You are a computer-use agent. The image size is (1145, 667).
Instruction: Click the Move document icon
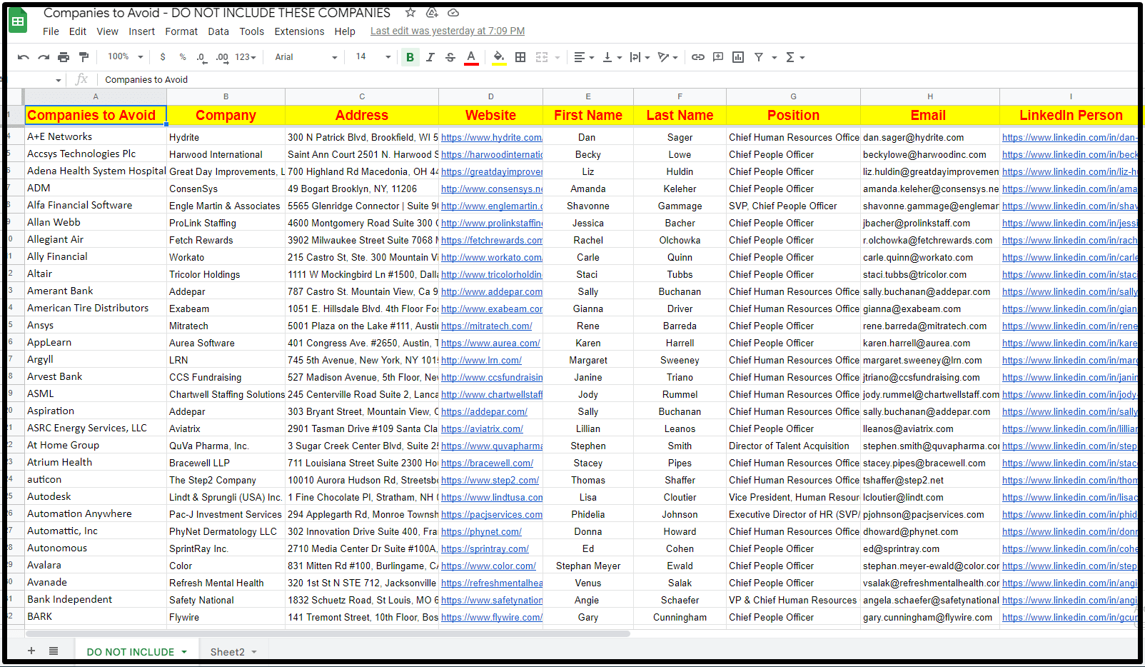[x=432, y=13]
